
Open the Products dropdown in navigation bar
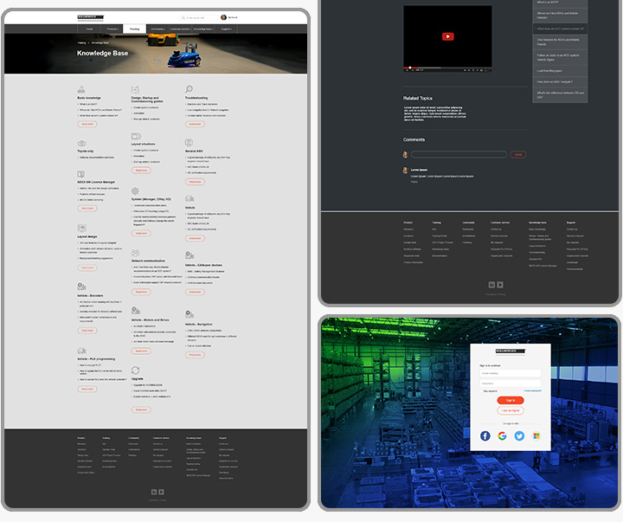112,29
